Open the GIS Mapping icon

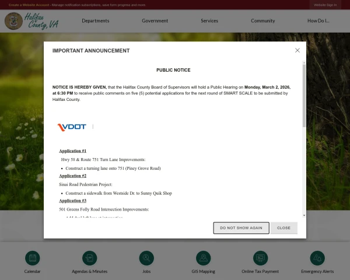tap(204, 258)
